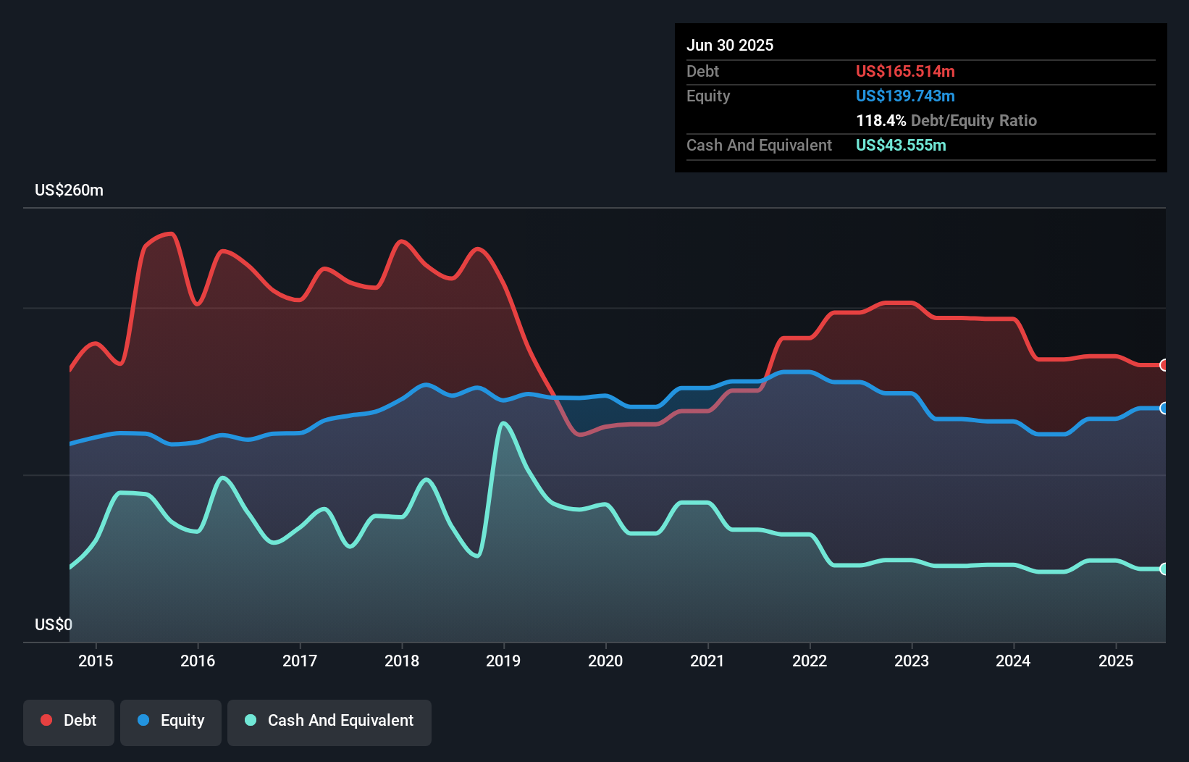1189x762 pixels.
Task: Click the red US$165.514m Debt value
Action: point(905,71)
